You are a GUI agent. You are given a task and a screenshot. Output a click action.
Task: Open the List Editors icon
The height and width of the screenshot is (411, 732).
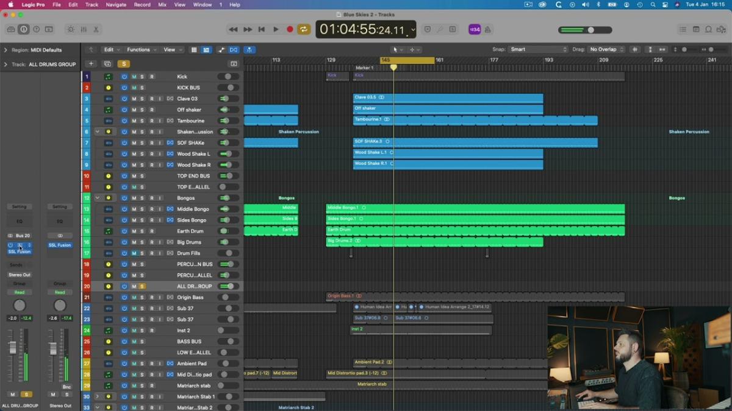683,29
